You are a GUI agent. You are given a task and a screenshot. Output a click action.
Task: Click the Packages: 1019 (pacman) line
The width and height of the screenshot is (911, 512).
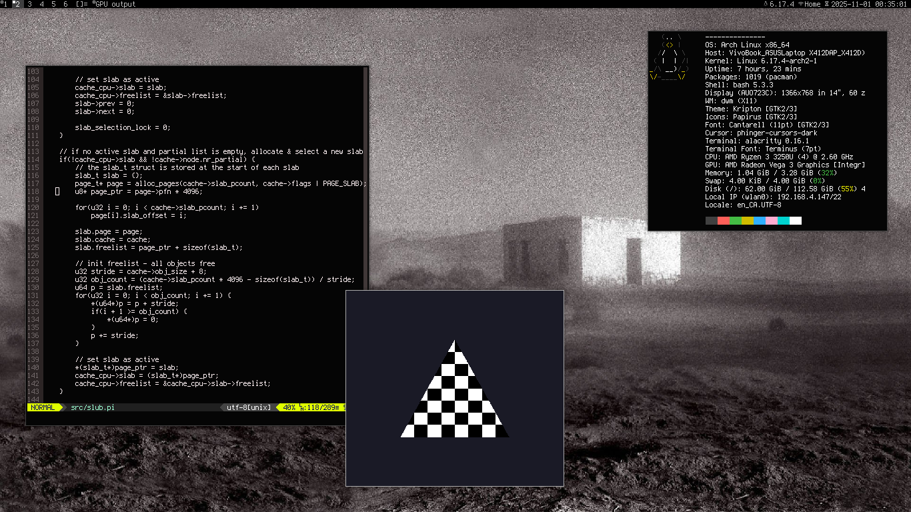pos(752,77)
